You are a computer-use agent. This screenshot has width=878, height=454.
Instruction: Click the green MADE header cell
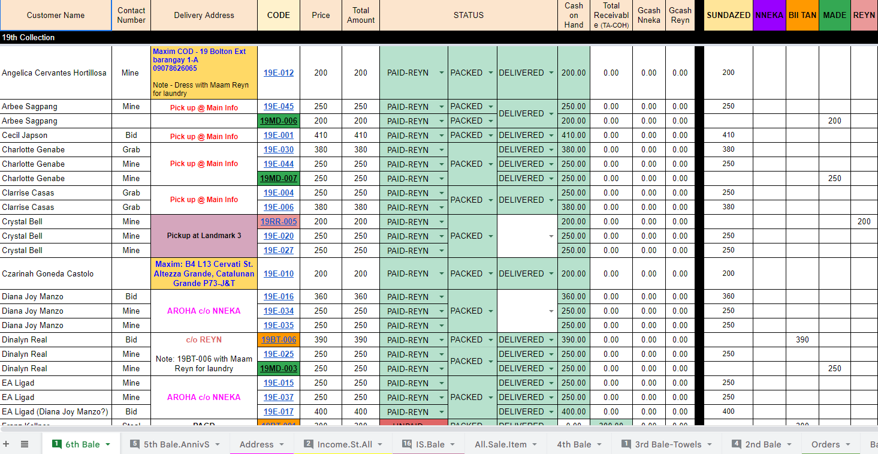click(x=835, y=15)
